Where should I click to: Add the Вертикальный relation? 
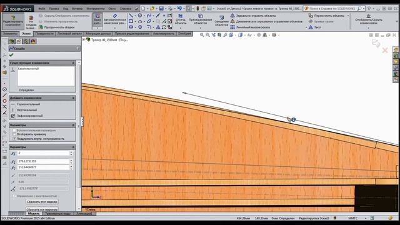tap(27, 110)
